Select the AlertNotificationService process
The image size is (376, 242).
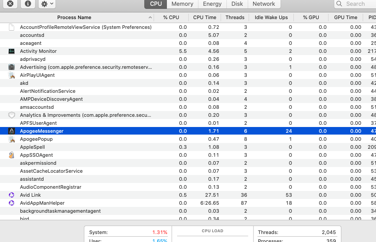188,91
